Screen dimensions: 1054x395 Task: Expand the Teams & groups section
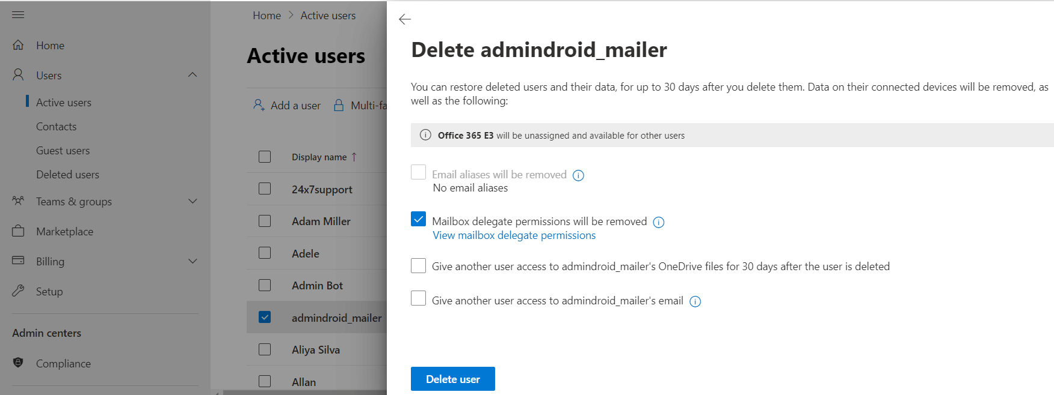point(193,201)
